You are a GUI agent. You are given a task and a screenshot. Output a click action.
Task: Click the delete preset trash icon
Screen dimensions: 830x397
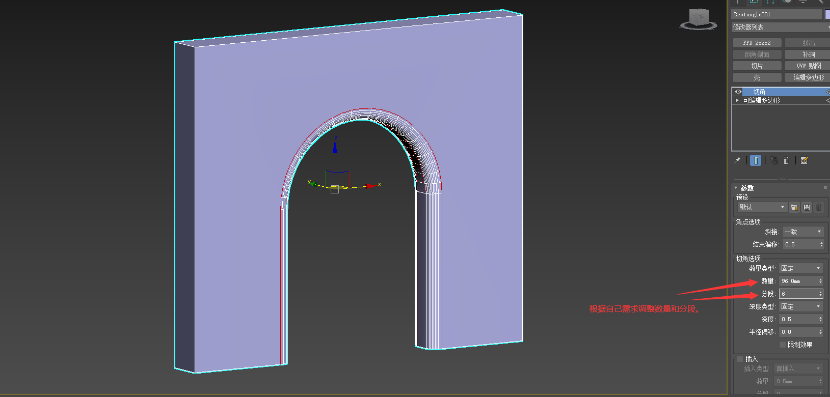(x=819, y=207)
